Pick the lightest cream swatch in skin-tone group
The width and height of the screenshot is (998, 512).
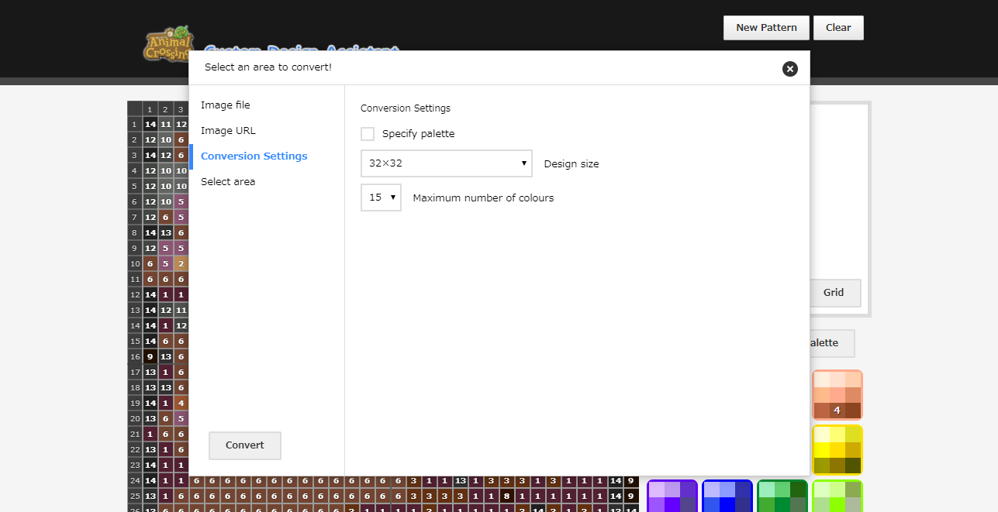click(x=822, y=380)
